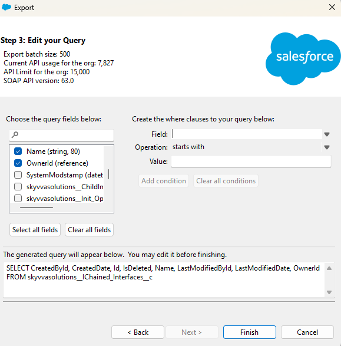The width and height of the screenshot is (341, 346).
Task: Cancel the export wizard
Action: (x=307, y=332)
